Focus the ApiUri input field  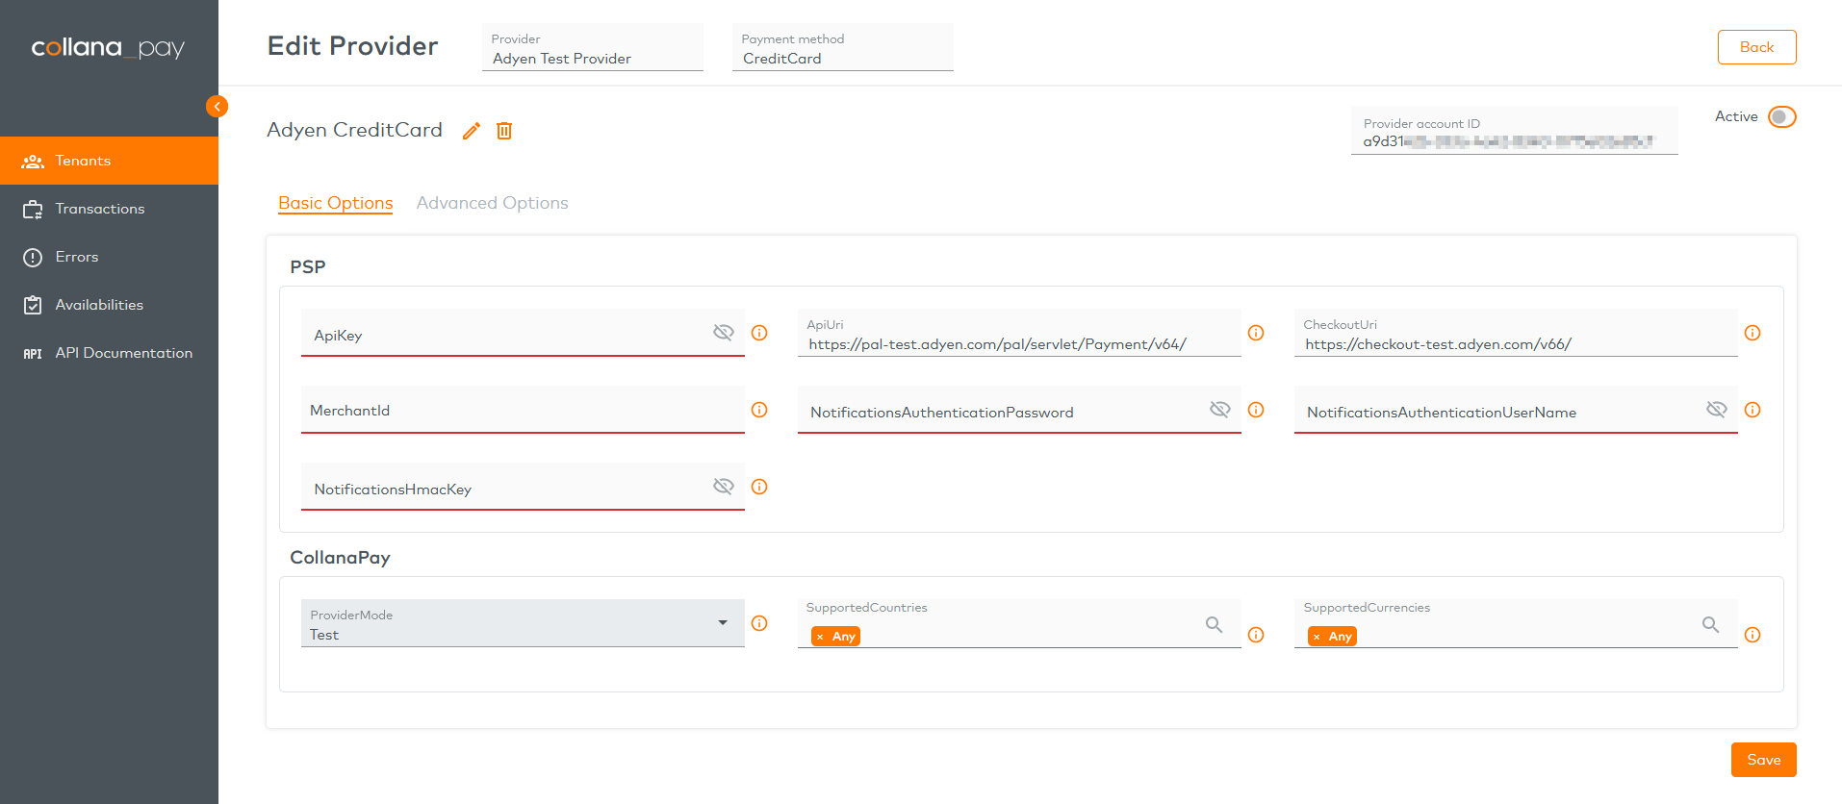pos(1019,333)
